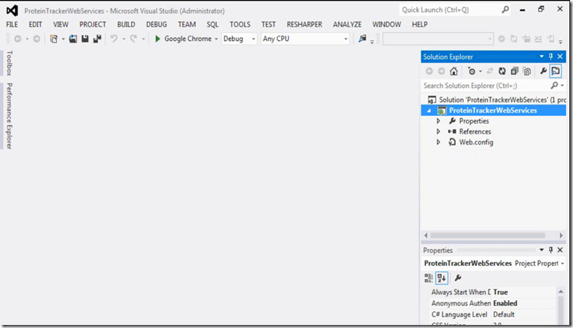Pin the Solution Explorer panel
The width and height of the screenshot is (573, 328).
pos(551,57)
